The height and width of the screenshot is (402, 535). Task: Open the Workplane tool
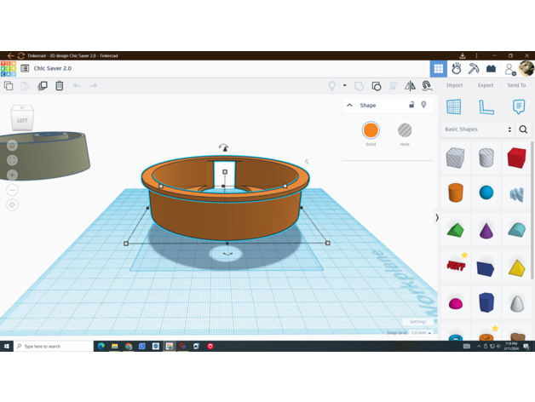pos(453,107)
